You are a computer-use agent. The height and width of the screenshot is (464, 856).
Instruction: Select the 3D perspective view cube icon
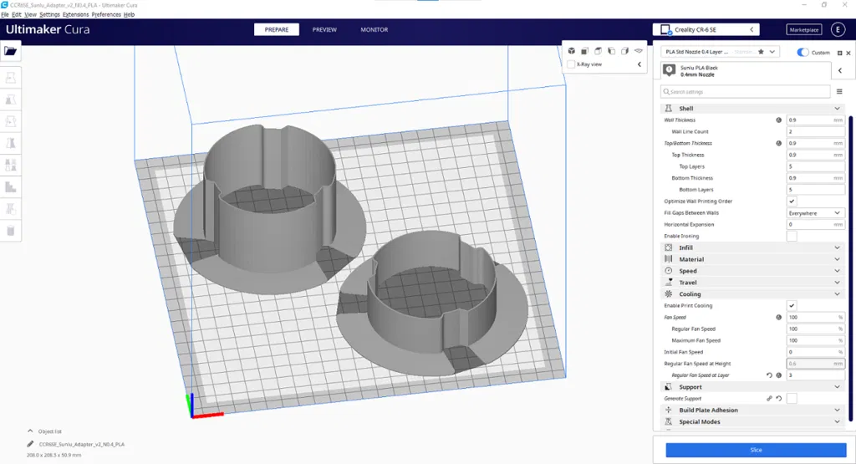coord(572,51)
